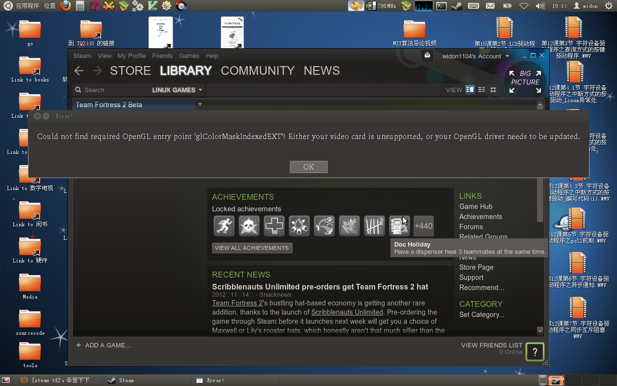Image resolution: width=617 pixels, height=386 pixels.
Task: Switch to the COMMUNITY tab
Action: (257, 71)
